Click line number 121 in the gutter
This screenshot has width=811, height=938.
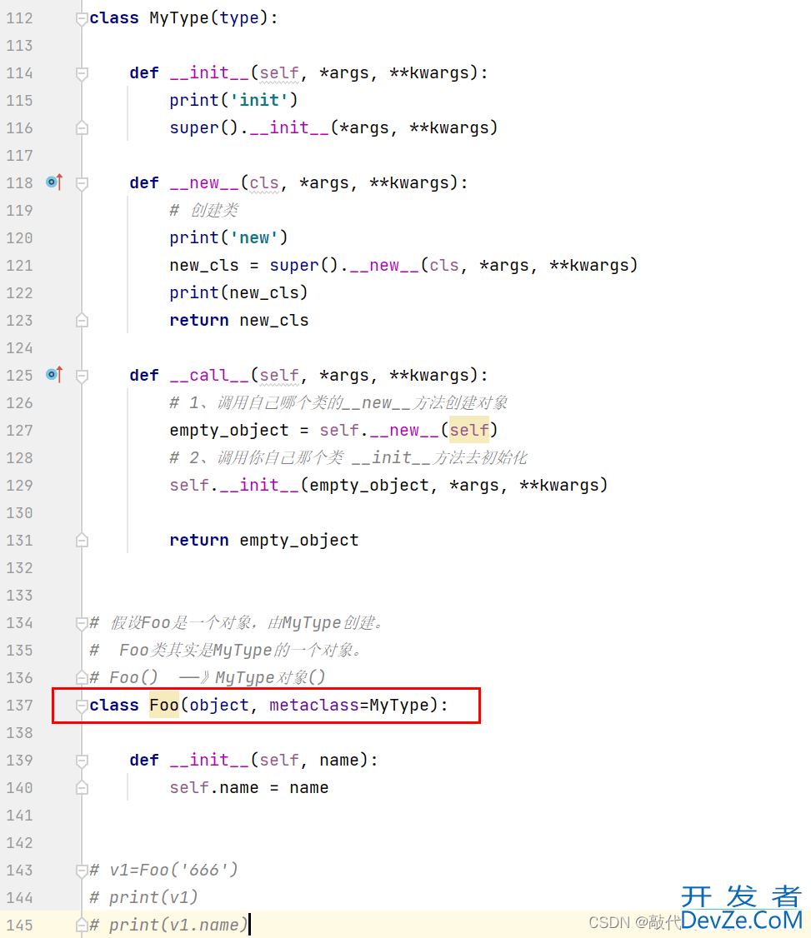tap(20, 266)
